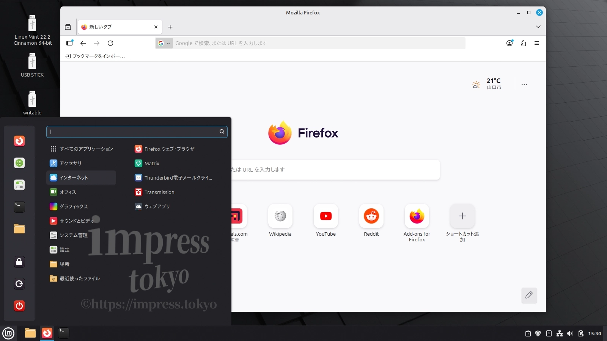The image size is (607, 341).
Task: Reload the current Firefox page
Action: (110, 43)
